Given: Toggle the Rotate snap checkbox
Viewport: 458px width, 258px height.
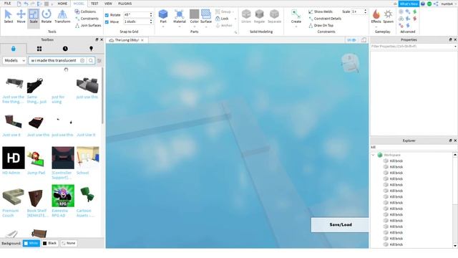Looking at the screenshot, I should click(x=107, y=15).
